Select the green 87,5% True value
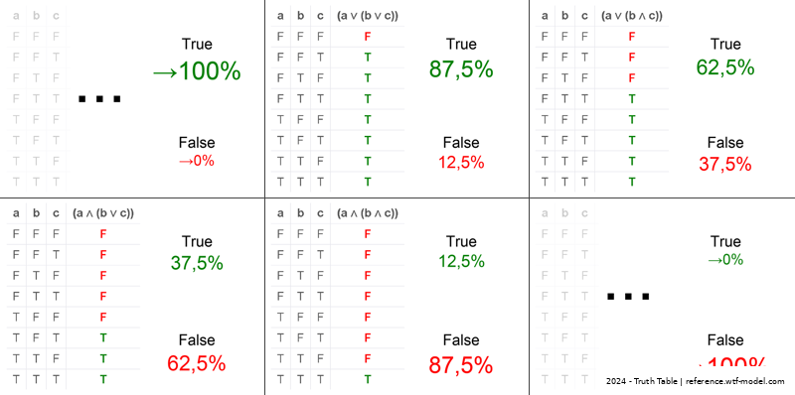Screen dimensions: 795x395 461,68
